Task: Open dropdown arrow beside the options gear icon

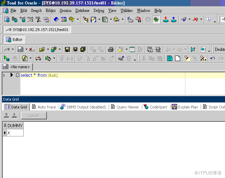Action: point(78,19)
